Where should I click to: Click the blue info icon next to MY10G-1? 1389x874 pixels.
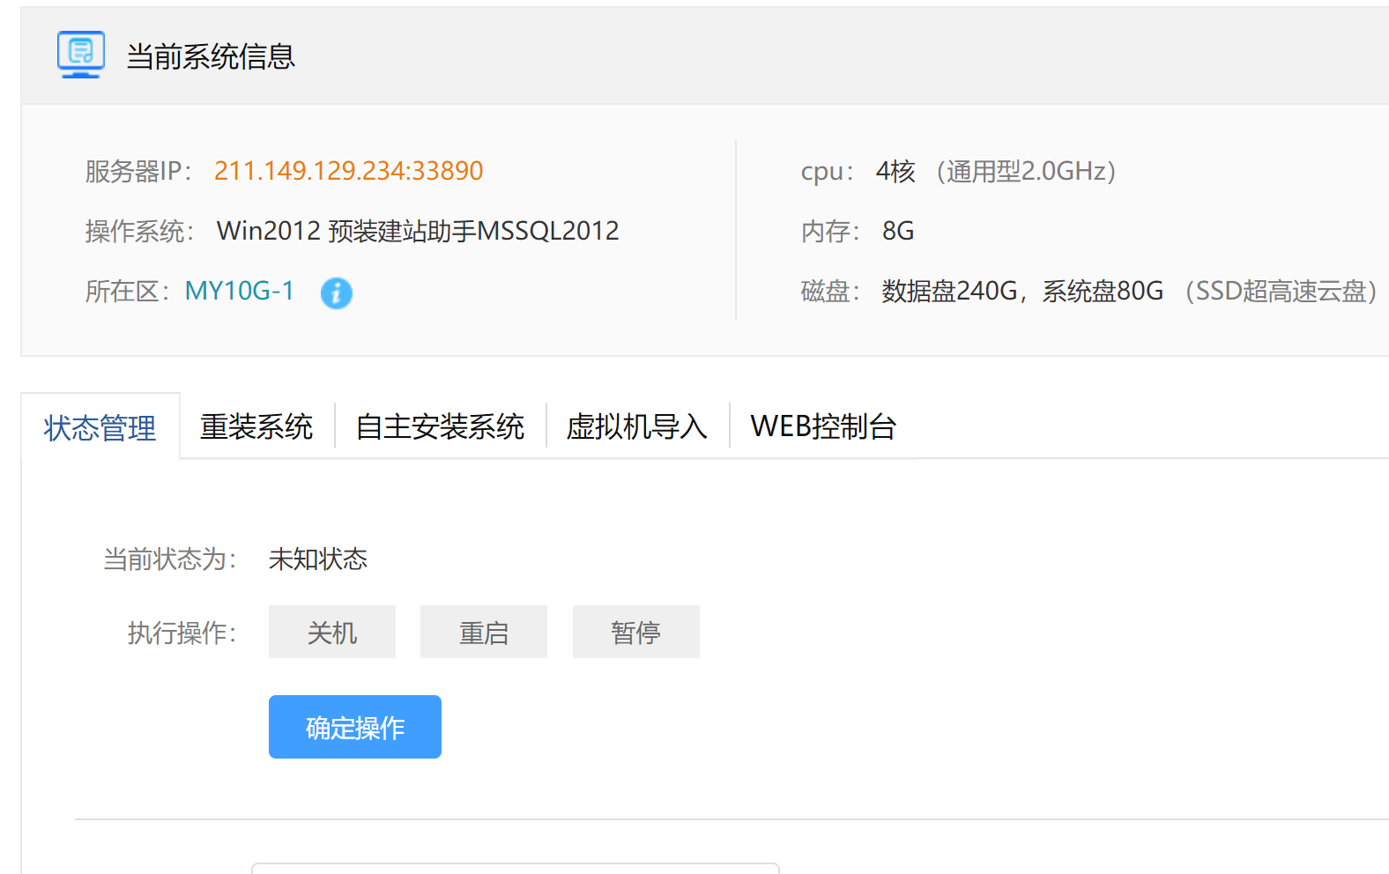336,293
